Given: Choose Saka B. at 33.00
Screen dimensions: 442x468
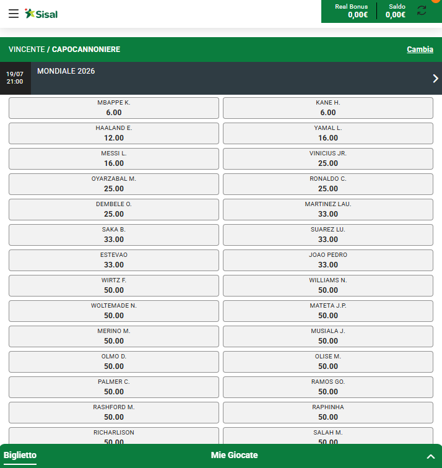Looking at the screenshot, I should tap(114, 235).
